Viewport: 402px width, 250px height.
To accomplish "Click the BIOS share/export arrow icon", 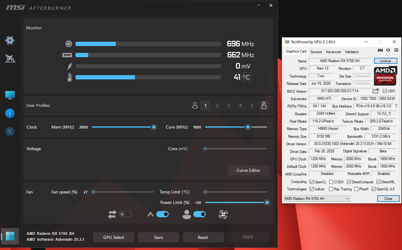I will pyautogui.click(x=376, y=91).
